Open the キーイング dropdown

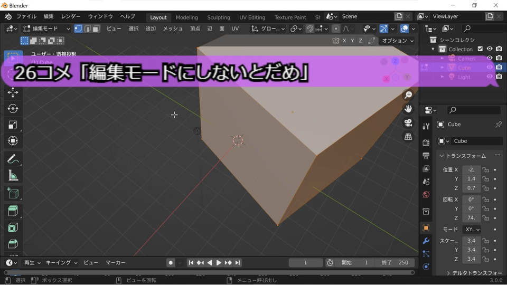[61, 263]
